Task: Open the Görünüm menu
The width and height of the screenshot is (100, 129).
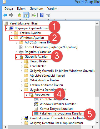Action: (x=36, y=9)
